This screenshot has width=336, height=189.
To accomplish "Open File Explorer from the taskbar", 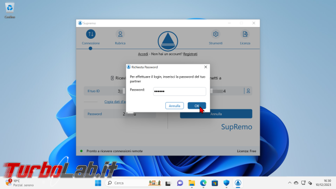I will [192, 183].
